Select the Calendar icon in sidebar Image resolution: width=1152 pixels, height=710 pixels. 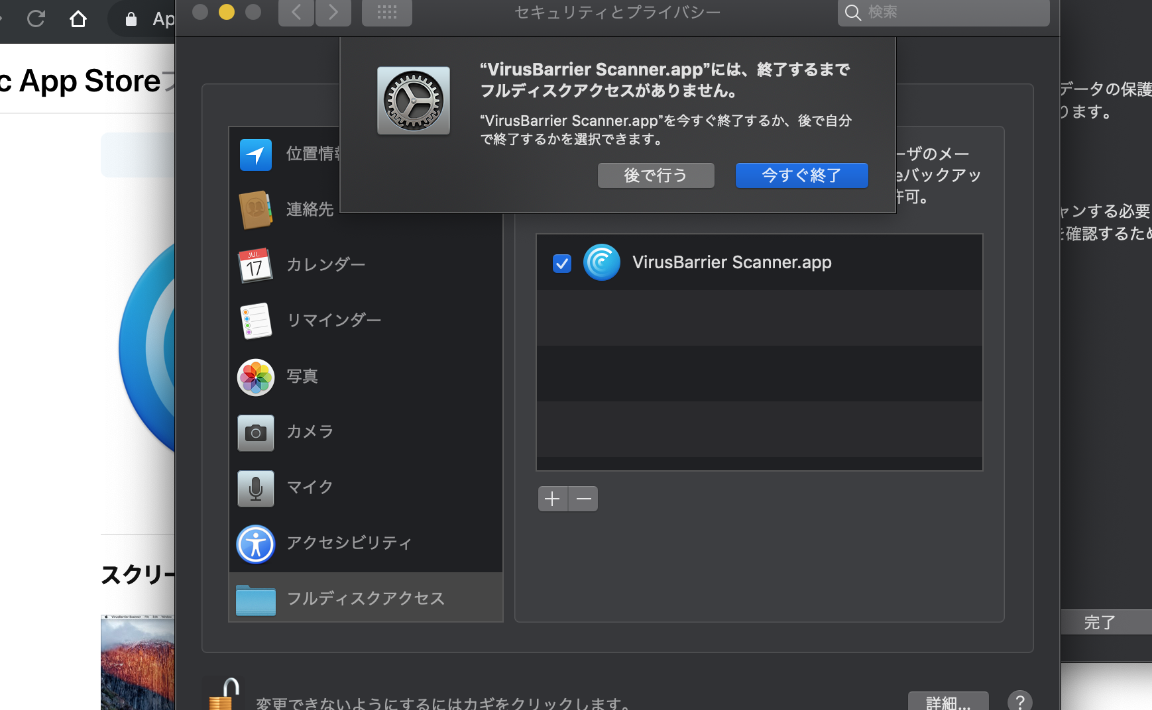(256, 265)
